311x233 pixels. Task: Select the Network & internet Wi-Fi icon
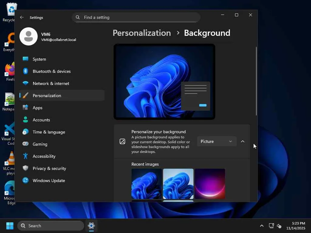tap(26, 83)
